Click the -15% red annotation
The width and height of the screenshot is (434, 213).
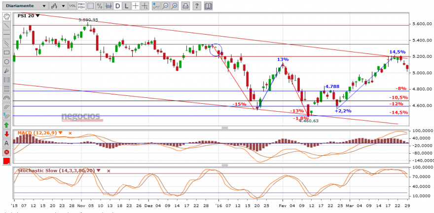239,104
